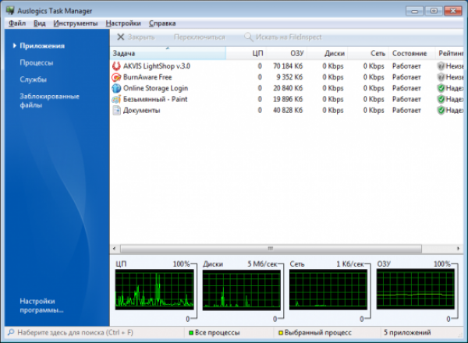This screenshot has width=468, height=343.
Task: Select the BurnAware Free task name
Action: coord(147,77)
